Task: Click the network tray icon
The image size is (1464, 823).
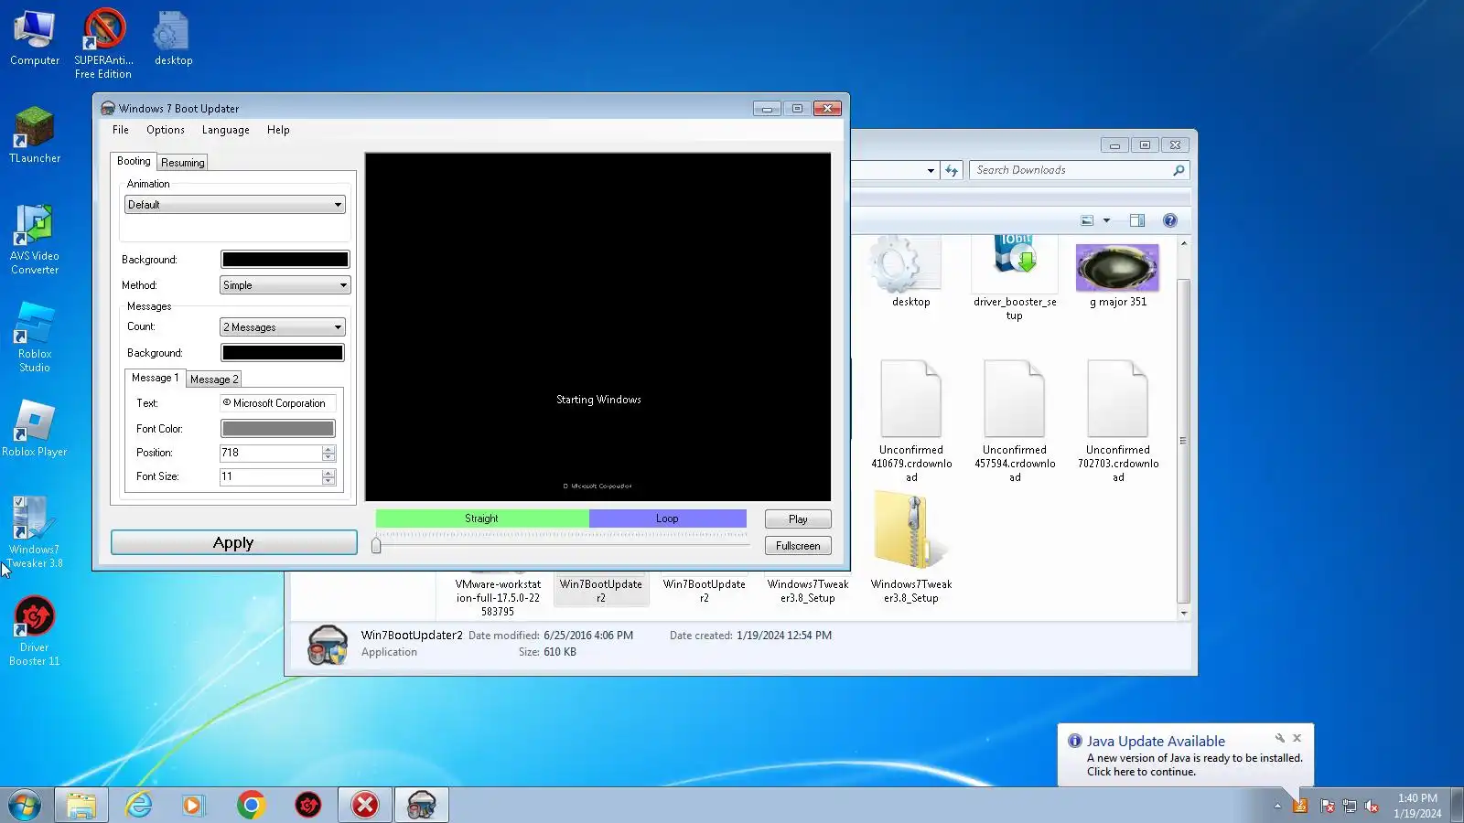Action: [1350, 806]
